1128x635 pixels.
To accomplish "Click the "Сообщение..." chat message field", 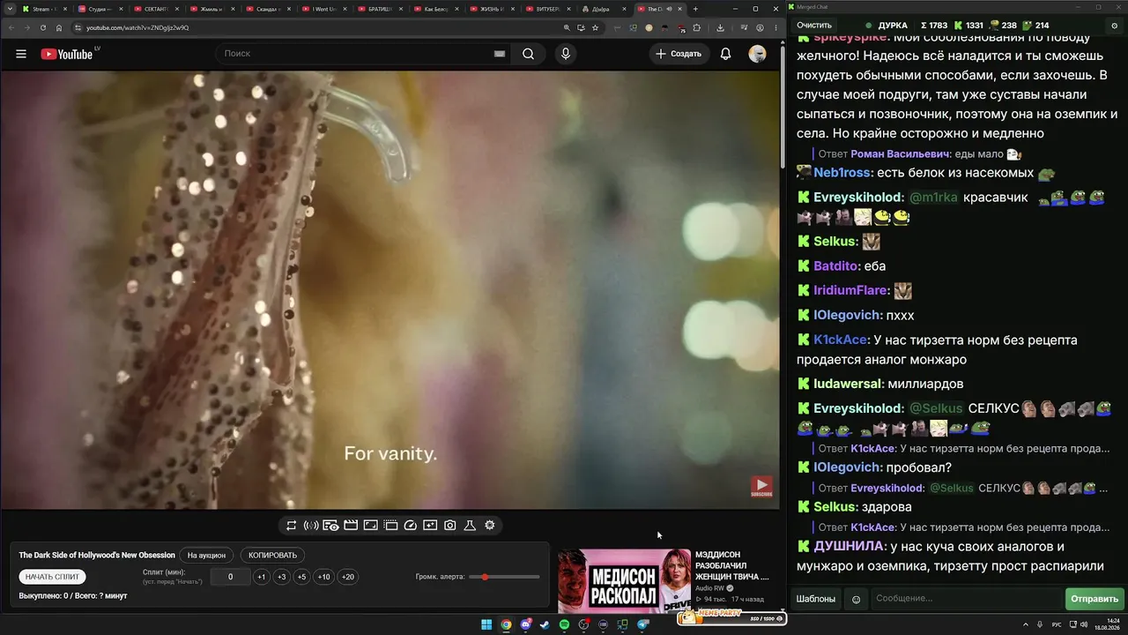I will point(966,600).
